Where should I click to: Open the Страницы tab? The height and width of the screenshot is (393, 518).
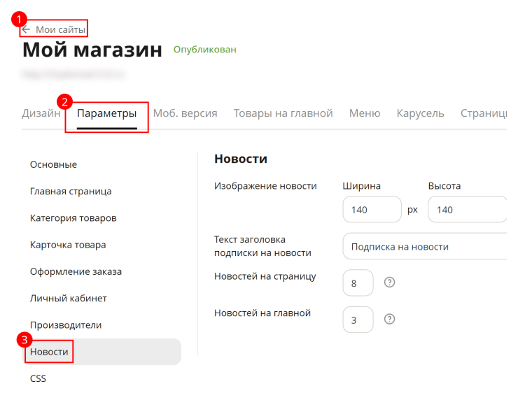[484, 113]
